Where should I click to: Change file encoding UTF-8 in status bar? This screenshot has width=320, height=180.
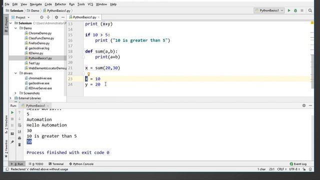click(x=294, y=169)
